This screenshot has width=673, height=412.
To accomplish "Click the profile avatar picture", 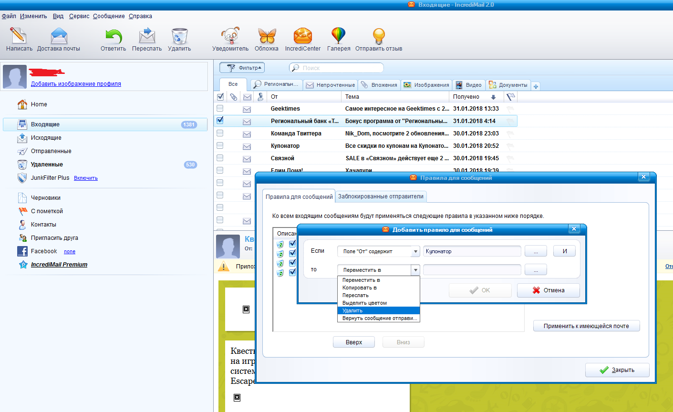I will (x=15, y=77).
